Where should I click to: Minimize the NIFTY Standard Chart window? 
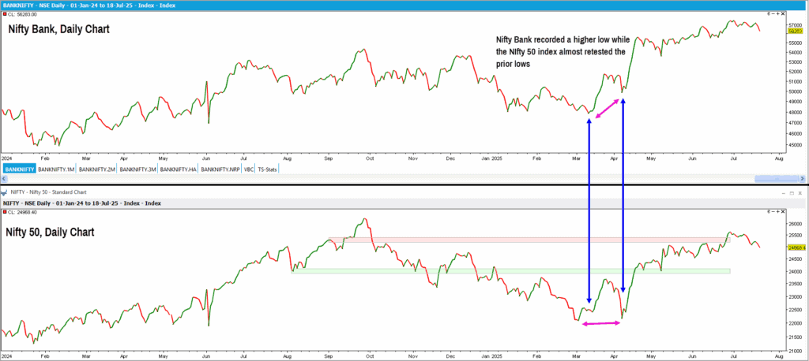tap(783, 192)
